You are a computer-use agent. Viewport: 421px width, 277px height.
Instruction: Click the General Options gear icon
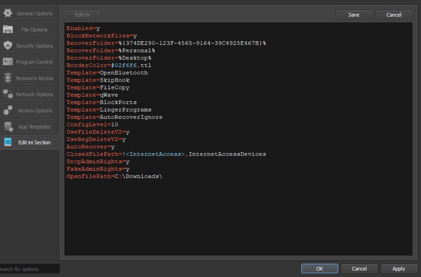point(7,13)
